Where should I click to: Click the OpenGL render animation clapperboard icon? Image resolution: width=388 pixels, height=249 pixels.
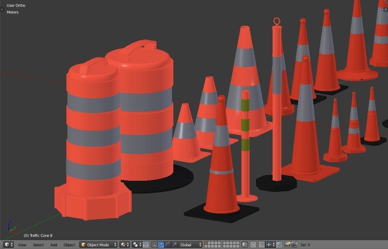coord(295,245)
